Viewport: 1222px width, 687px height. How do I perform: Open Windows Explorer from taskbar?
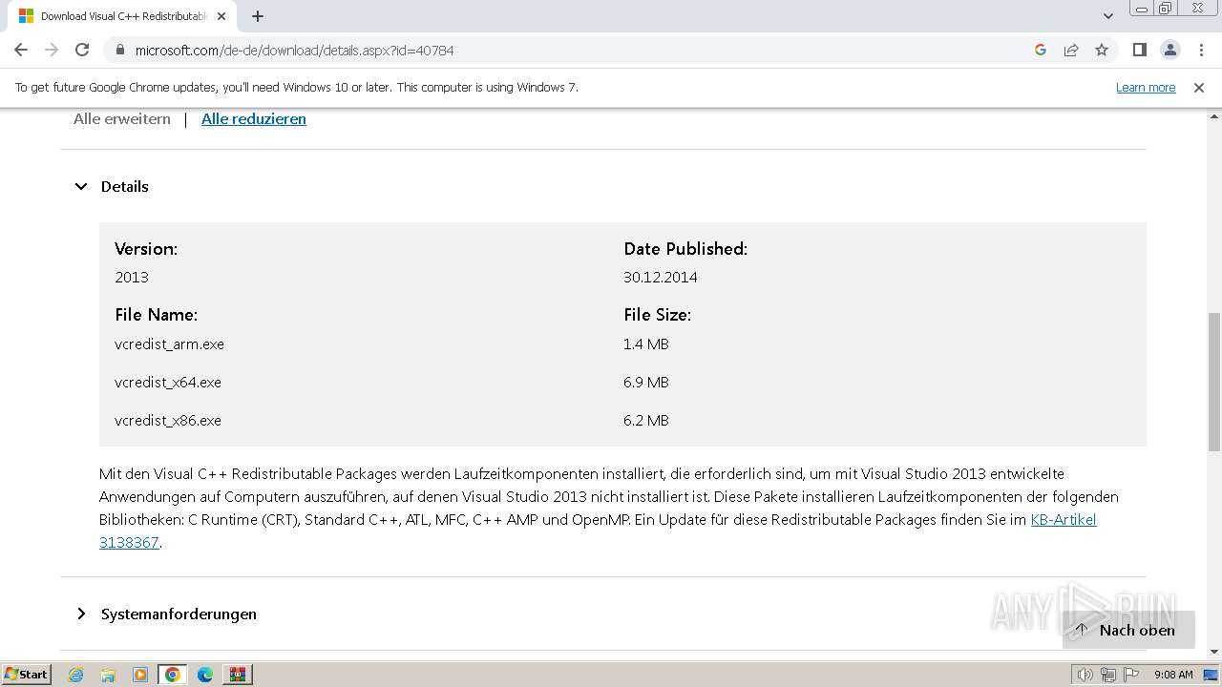click(108, 675)
